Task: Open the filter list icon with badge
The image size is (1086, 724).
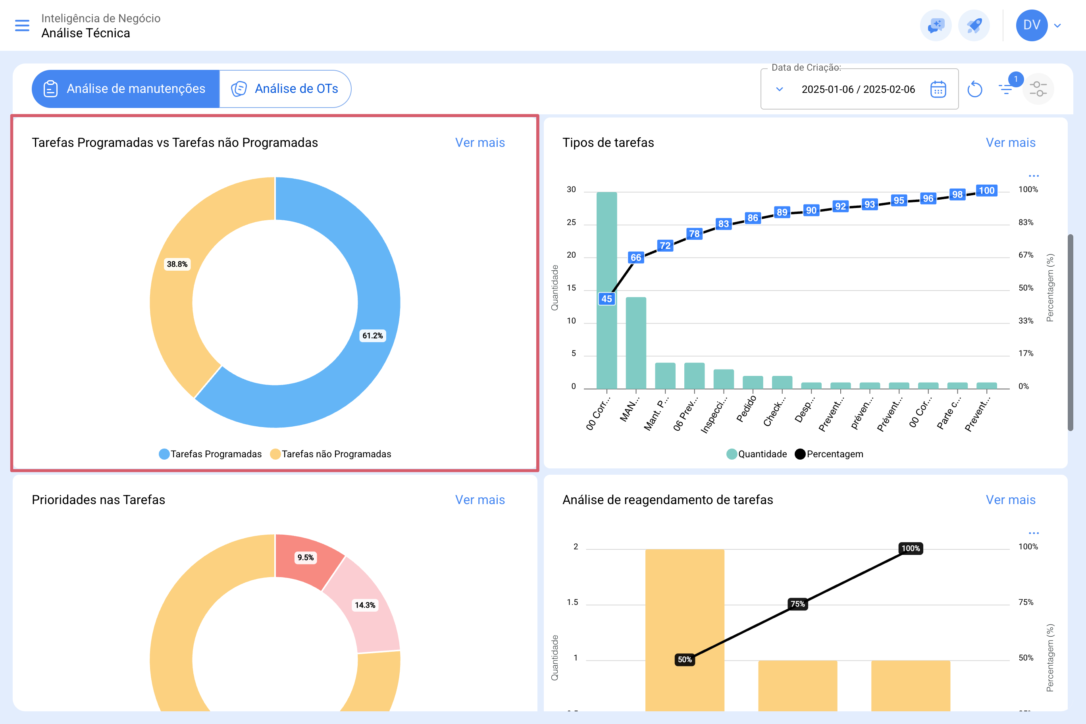Action: (1006, 89)
